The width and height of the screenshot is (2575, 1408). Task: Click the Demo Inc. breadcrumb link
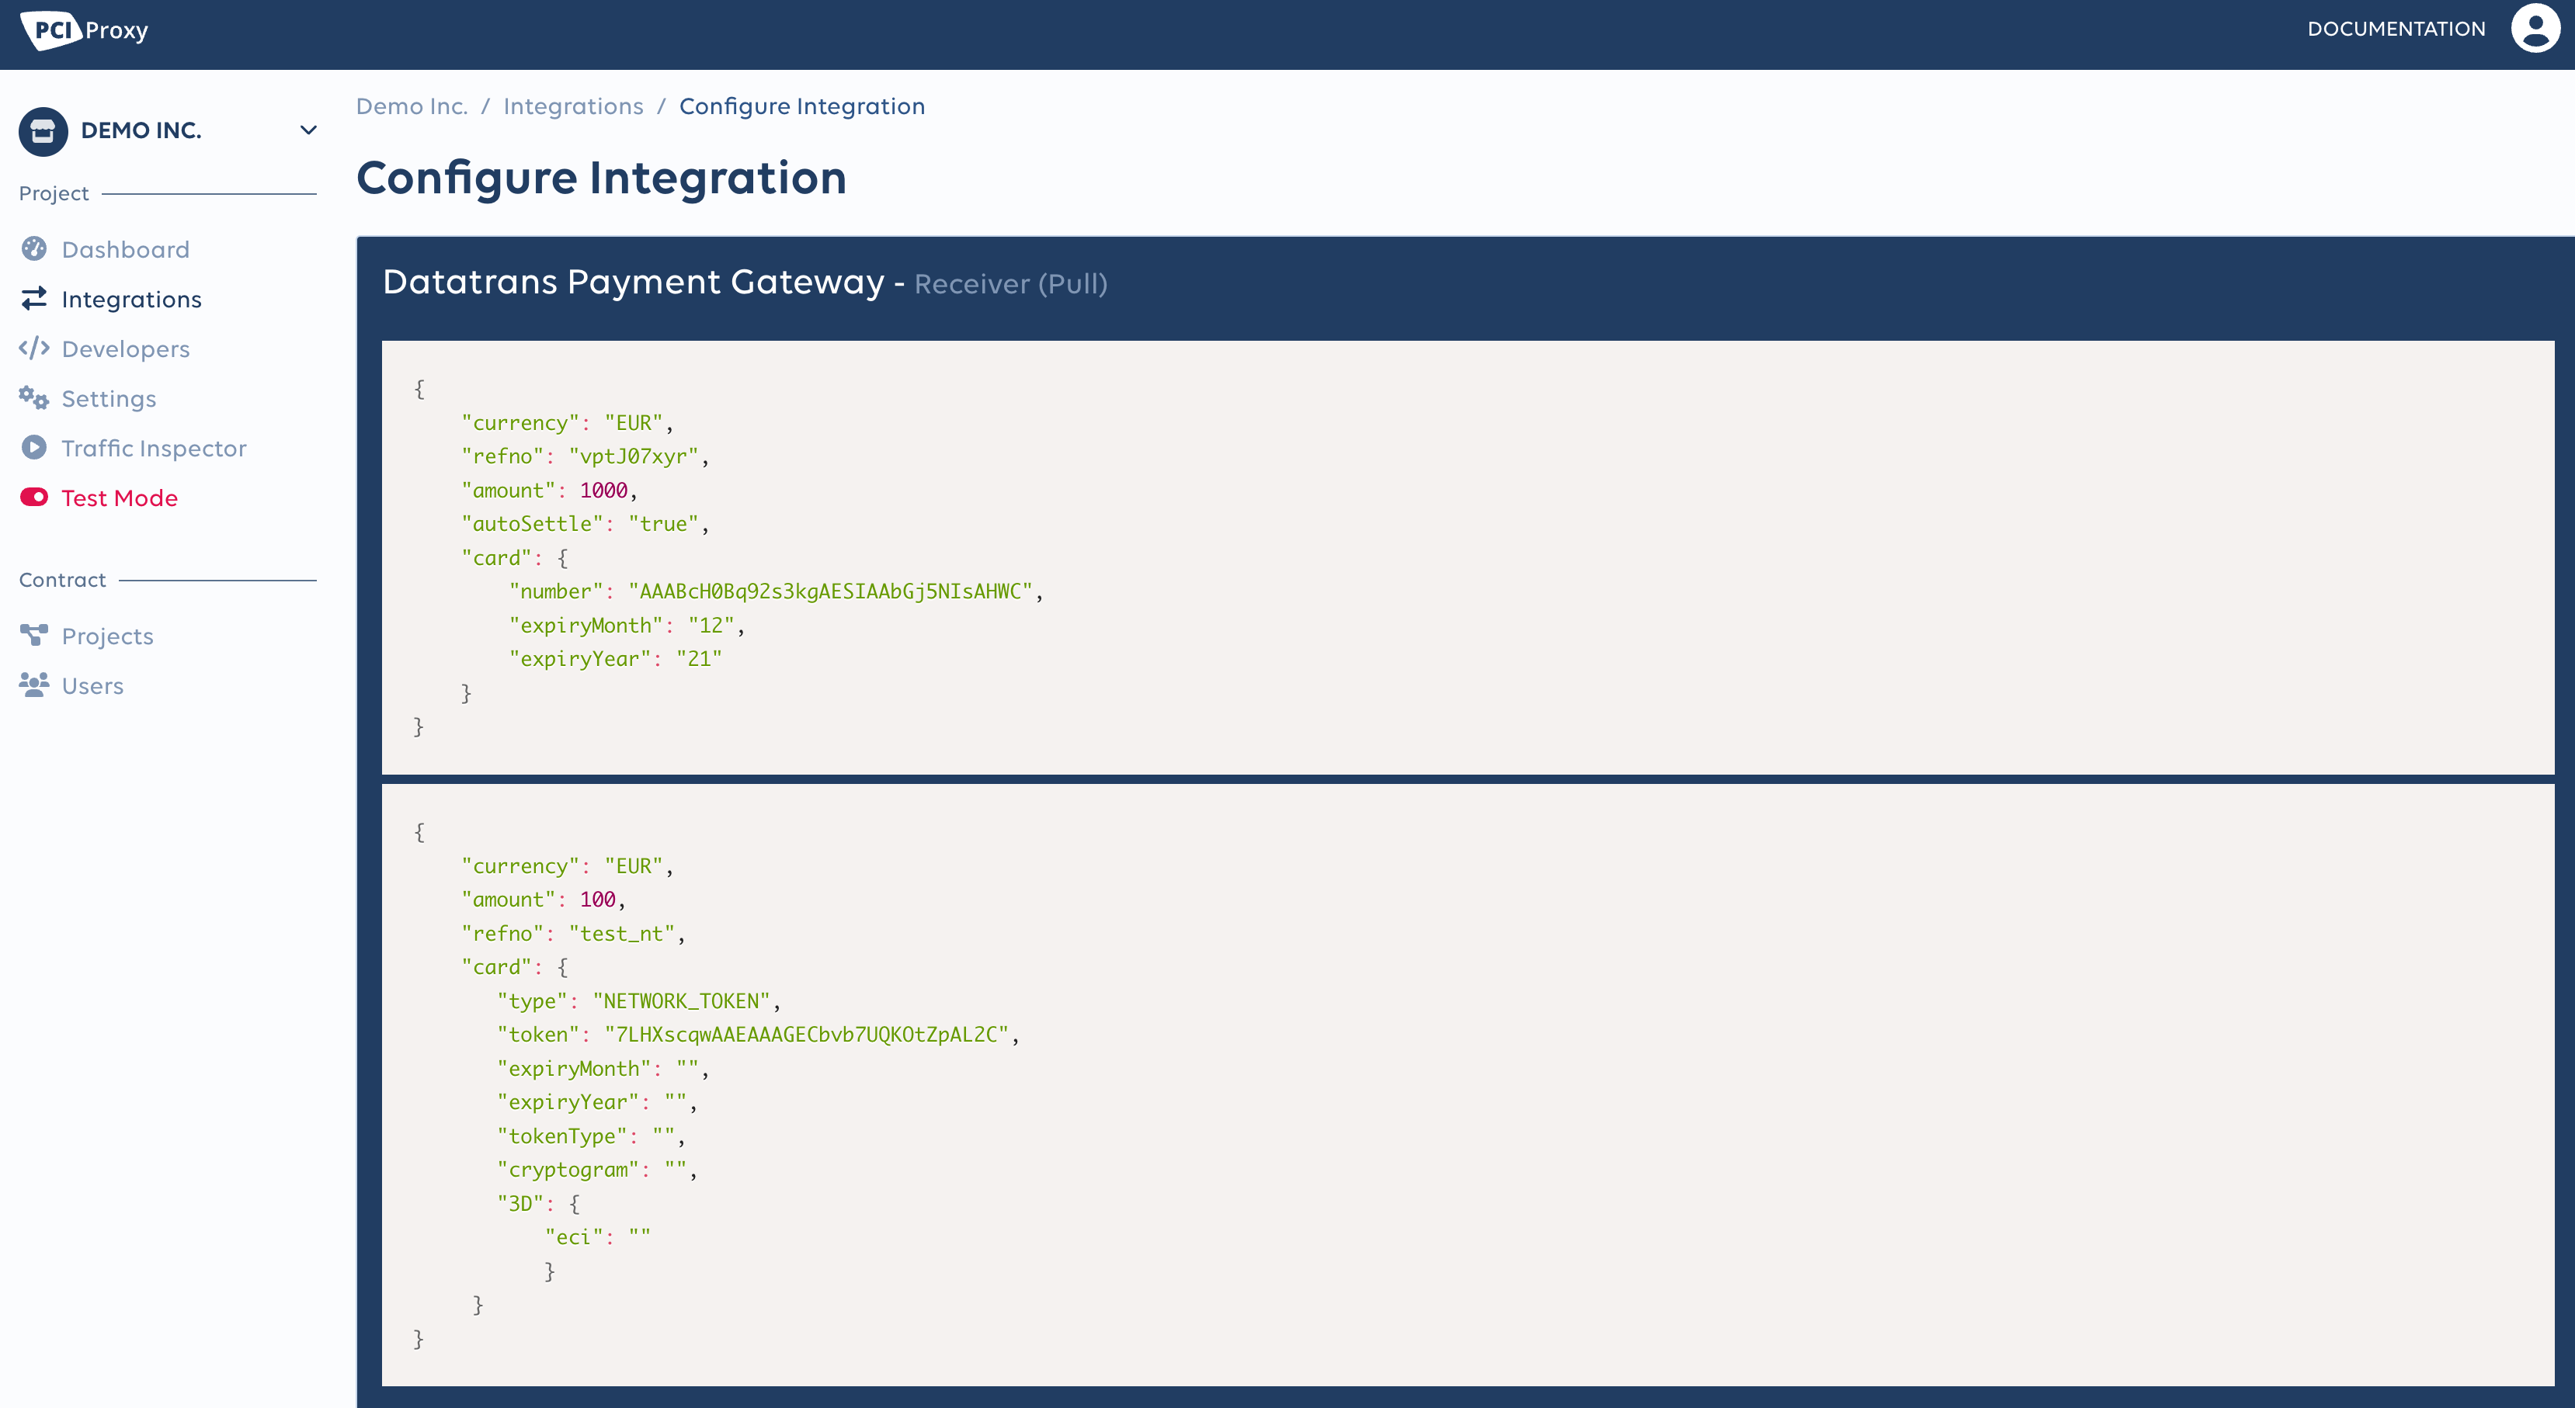tap(412, 106)
